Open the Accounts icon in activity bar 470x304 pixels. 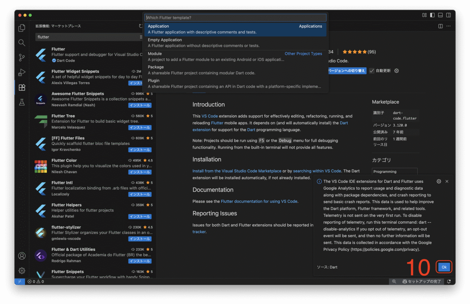pos(22,256)
